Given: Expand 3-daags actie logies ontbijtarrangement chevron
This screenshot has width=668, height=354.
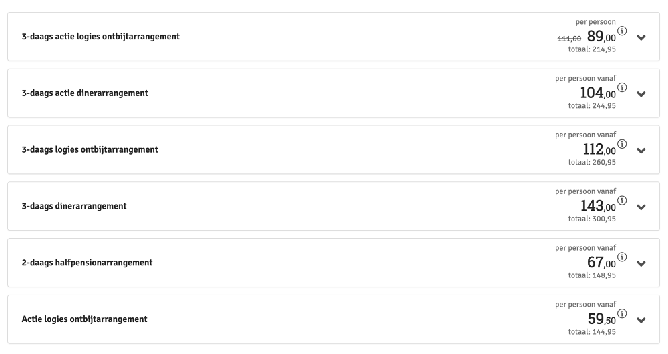Looking at the screenshot, I should pyautogui.click(x=641, y=37).
